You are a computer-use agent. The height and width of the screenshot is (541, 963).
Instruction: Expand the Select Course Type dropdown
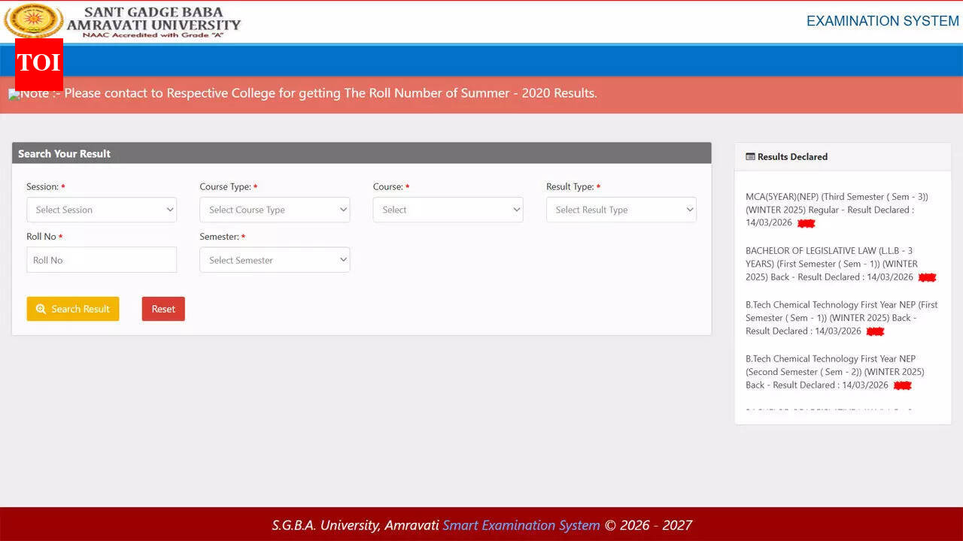[275, 210]
